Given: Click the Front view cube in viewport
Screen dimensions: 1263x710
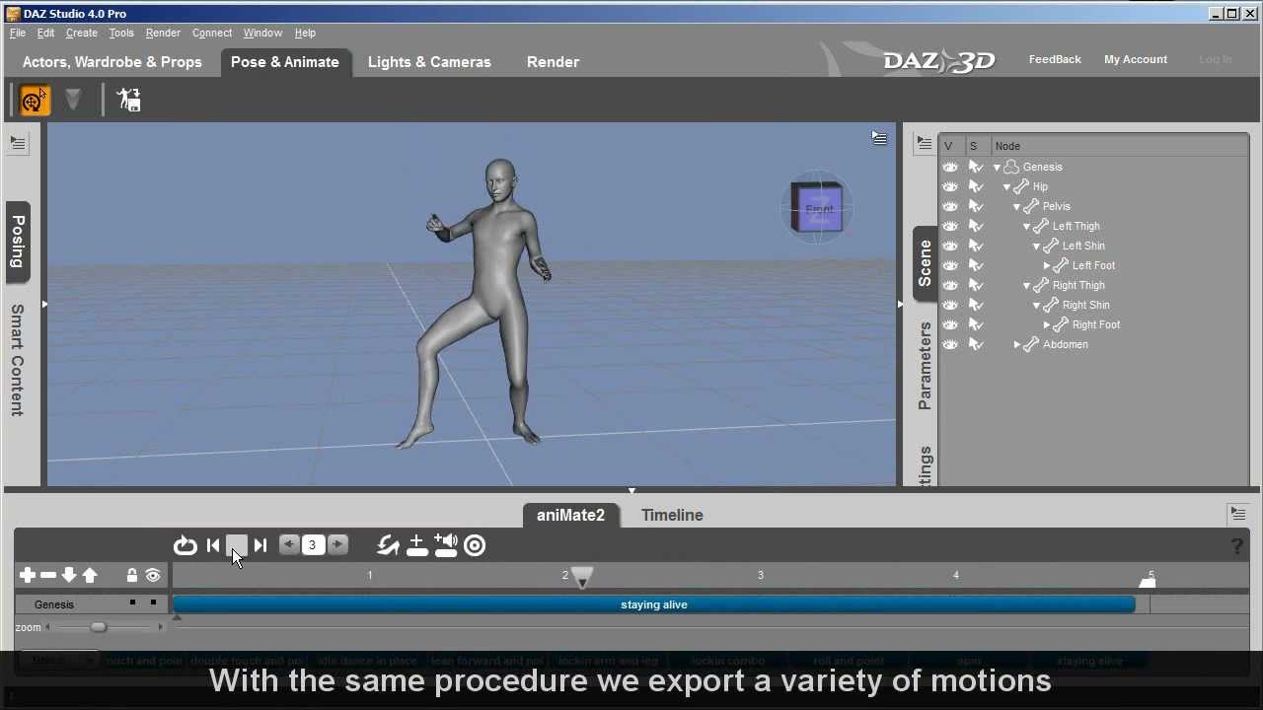Looking at the screenshot, I should point(818,208).
